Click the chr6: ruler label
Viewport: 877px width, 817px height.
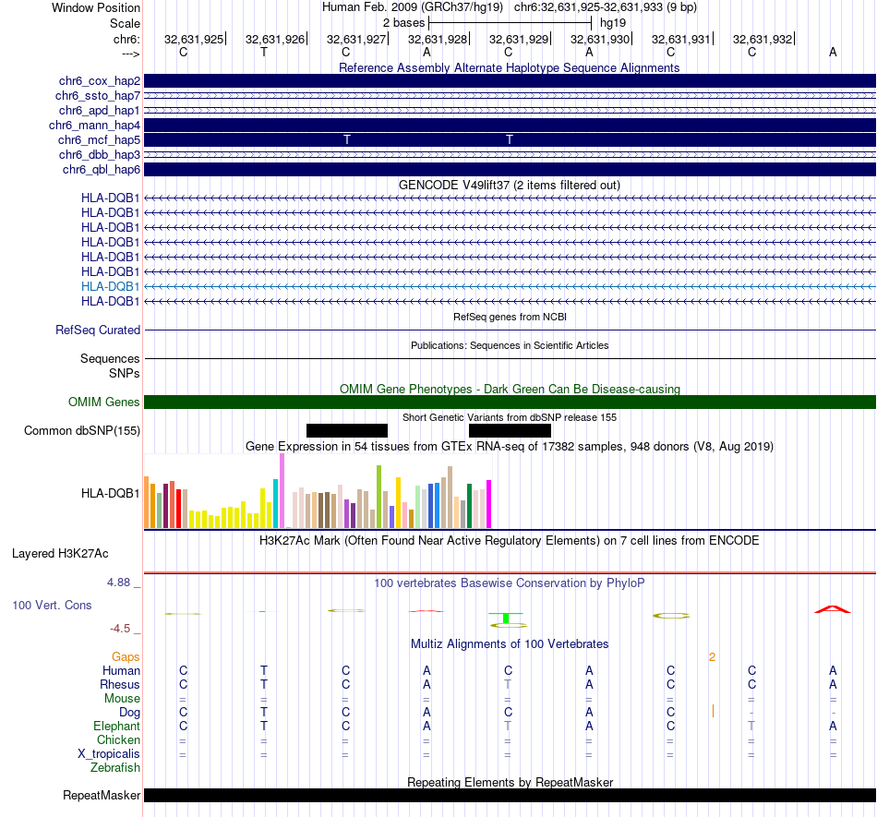126,39
